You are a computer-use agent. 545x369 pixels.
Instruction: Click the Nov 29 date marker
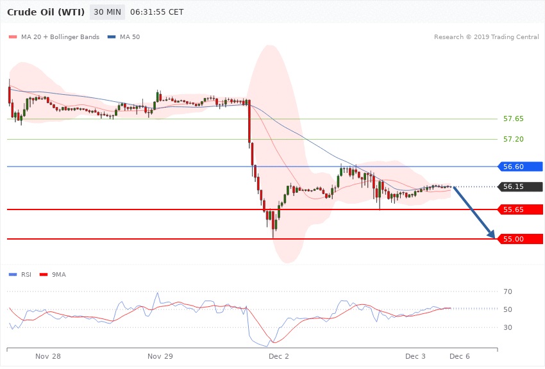(x=160, y=356)
